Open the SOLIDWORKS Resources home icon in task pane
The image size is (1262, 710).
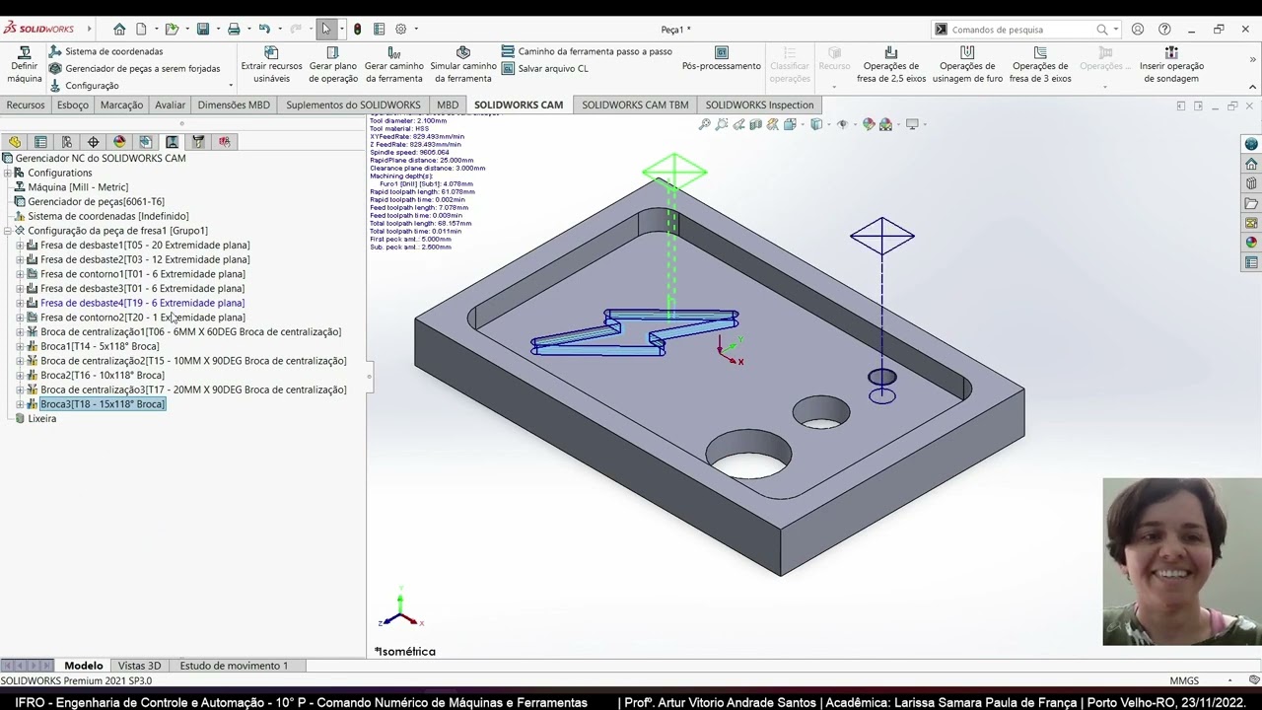click(x=1251, y=164)
